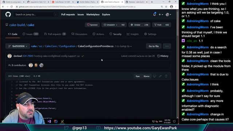Image resolution: width=233 pixels, height=131 pixels.
Task: Open devlead author avatar
Action: point(10,56)
